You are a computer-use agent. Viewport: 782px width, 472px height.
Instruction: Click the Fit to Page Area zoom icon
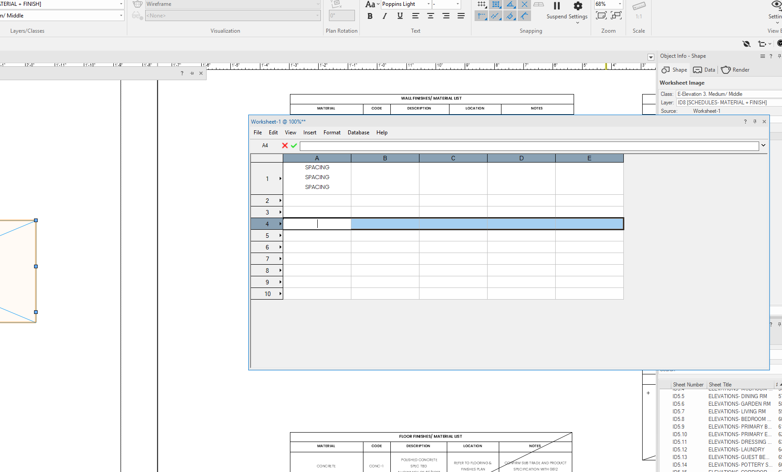pos(602,15)
